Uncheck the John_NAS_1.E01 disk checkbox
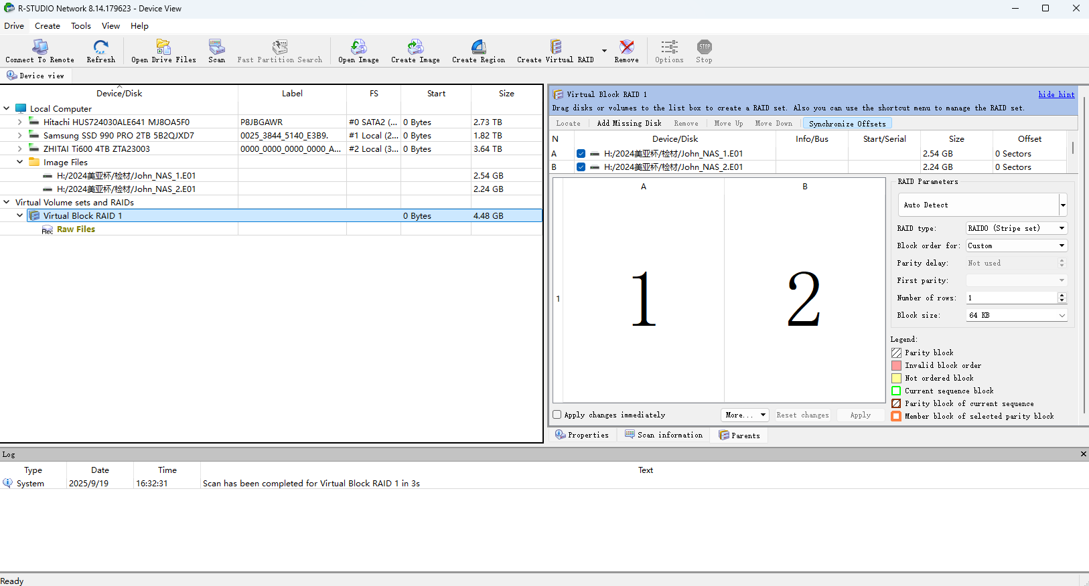 [581, 154]
